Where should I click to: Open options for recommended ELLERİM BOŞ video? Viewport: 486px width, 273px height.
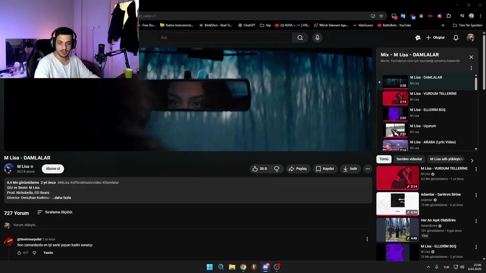tap(476, 247)
